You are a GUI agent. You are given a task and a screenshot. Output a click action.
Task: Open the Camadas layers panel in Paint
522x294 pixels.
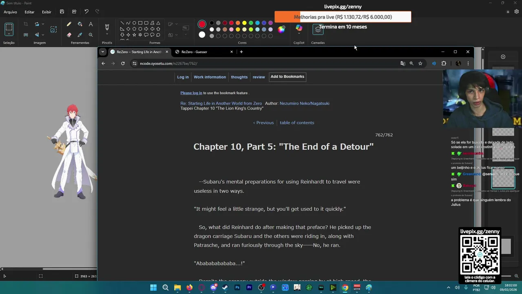tap(318, 29)
